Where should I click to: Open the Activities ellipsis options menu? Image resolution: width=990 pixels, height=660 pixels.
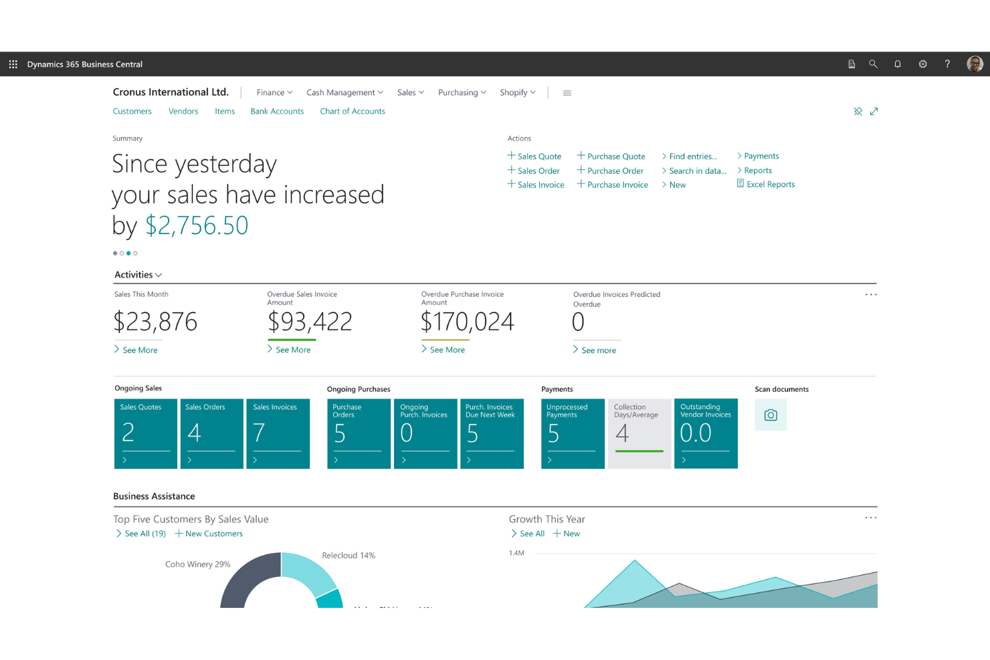tap(870, 294)
